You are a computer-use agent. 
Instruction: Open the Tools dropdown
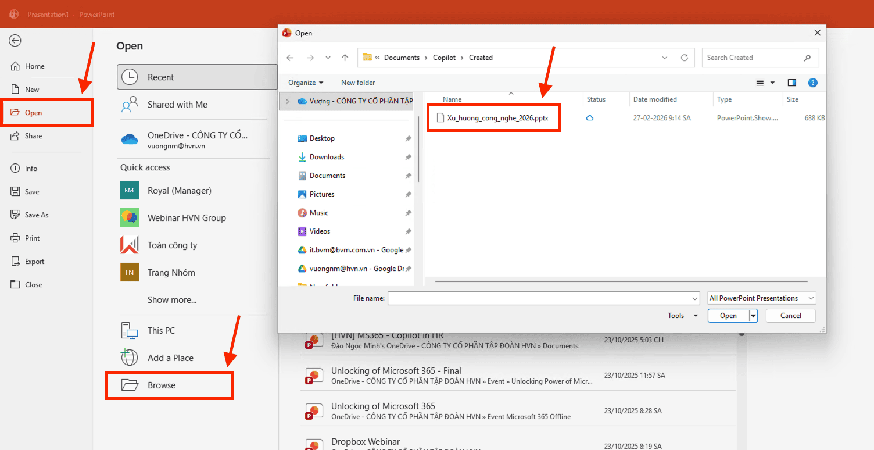coord(683,316)
